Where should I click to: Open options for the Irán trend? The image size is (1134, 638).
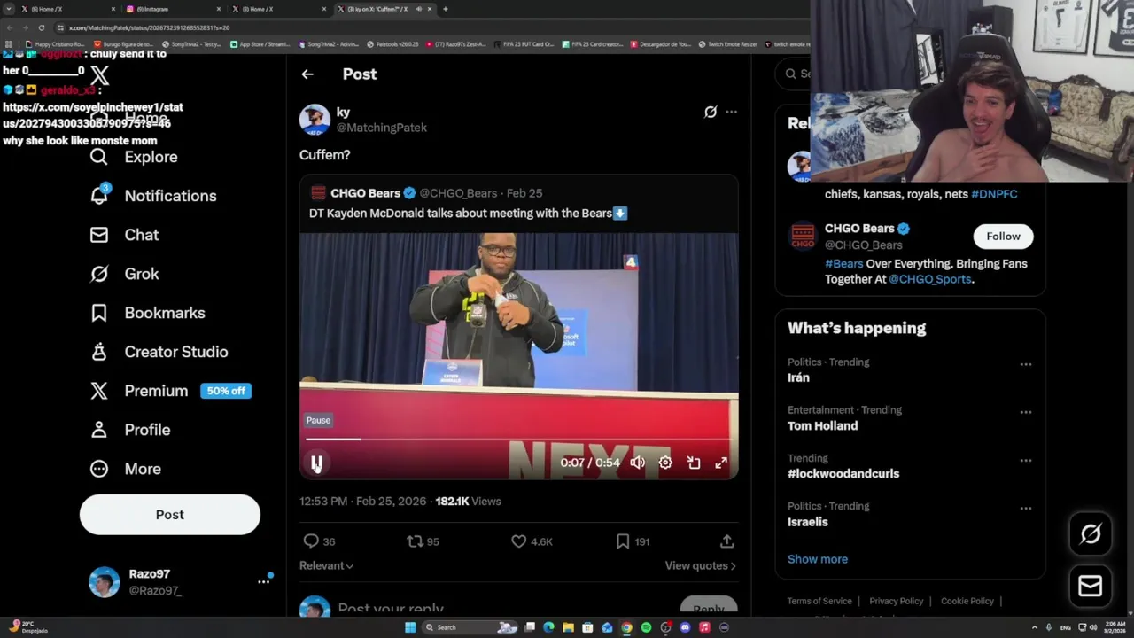pyautogui.click(x=1025, y=364)
